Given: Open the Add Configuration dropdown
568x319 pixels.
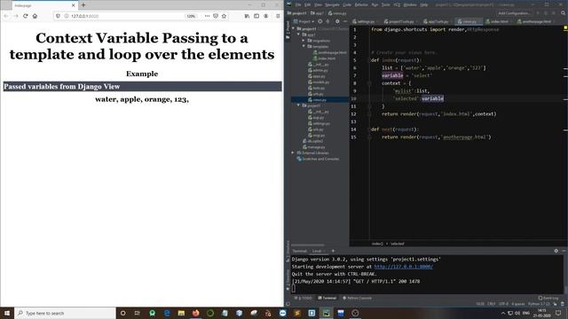Looking at the screenshot, I should tap(513, 13).
